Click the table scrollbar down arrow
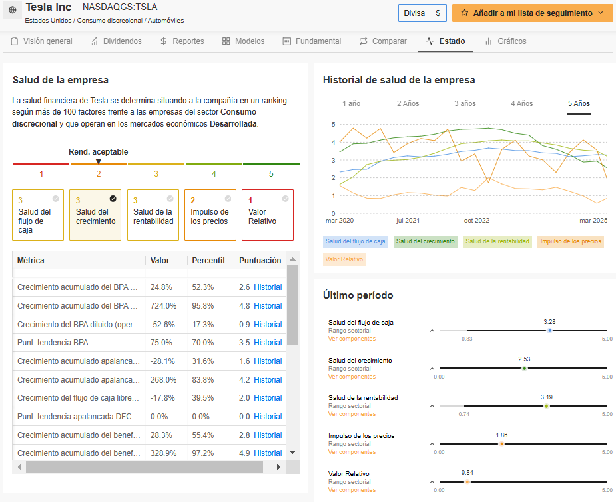 (x=292, y=453)
